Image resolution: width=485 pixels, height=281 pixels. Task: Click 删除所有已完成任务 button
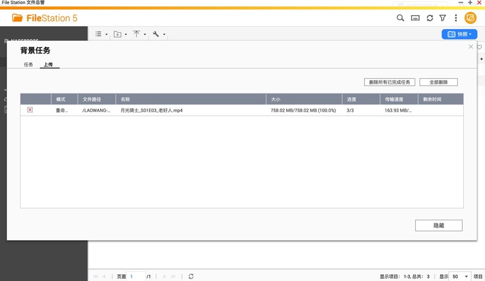[389, 82]
